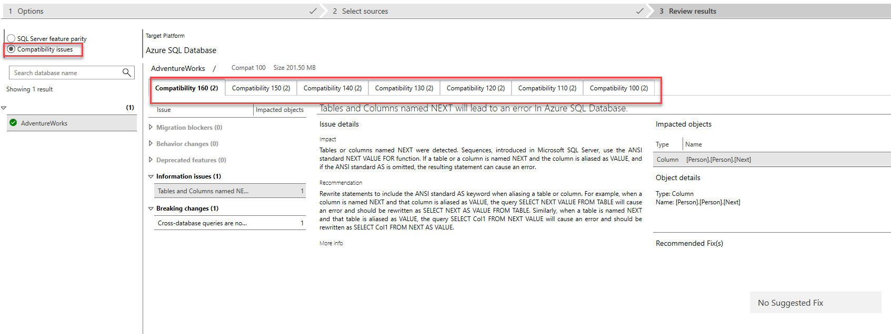Click the Showing 1 result text
Image resolution: width=891 pixels, height=334 pixels.
pos(29,89)
